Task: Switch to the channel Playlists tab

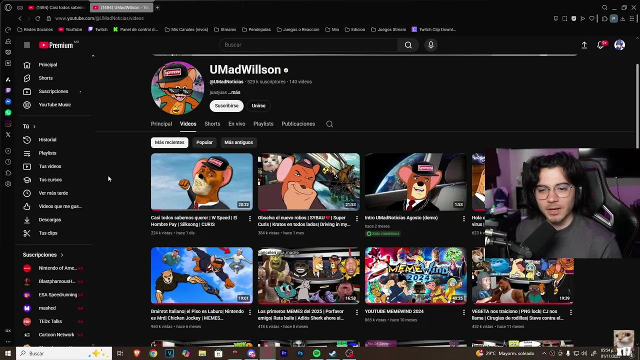Action: point(263,124)
